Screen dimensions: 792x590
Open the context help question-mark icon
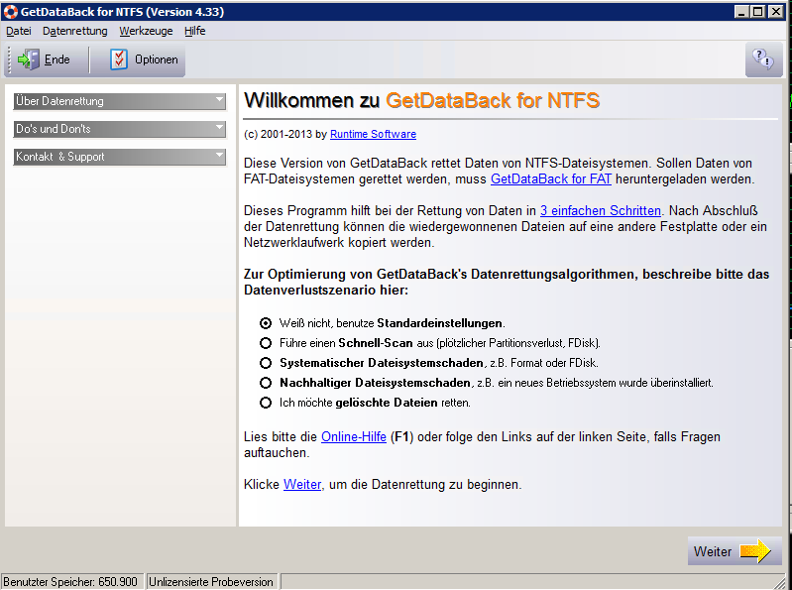pyautogui.click(x=762, y=59)
